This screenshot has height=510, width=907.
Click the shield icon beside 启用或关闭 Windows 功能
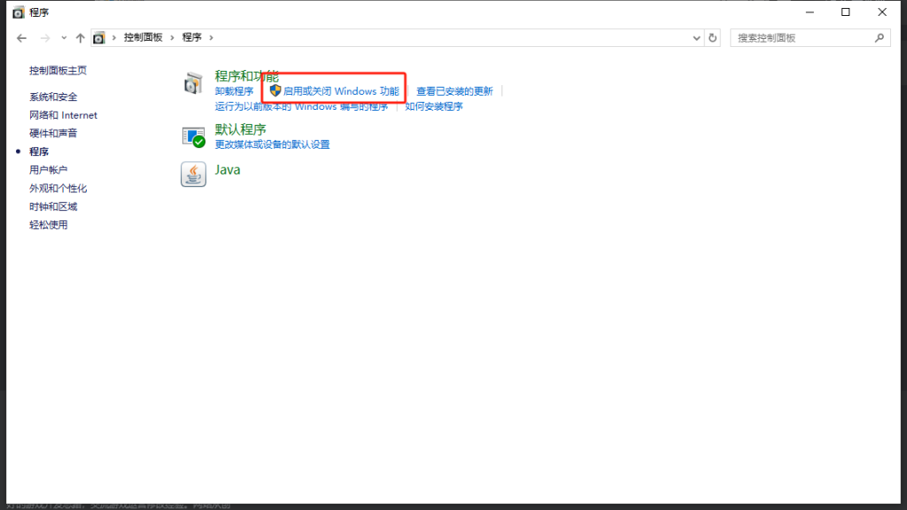point(275,91)
